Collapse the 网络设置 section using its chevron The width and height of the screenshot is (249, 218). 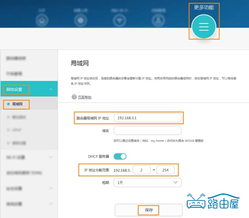(x=51, y=89)
